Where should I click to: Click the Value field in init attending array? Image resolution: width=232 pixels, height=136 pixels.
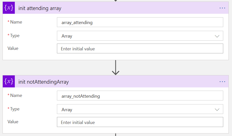pos(140,49)
